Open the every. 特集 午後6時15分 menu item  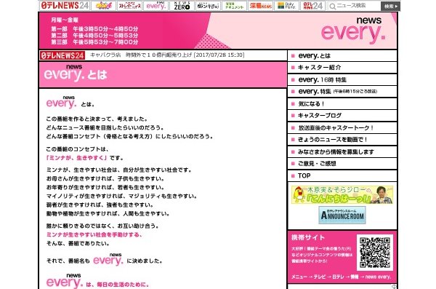342,92
